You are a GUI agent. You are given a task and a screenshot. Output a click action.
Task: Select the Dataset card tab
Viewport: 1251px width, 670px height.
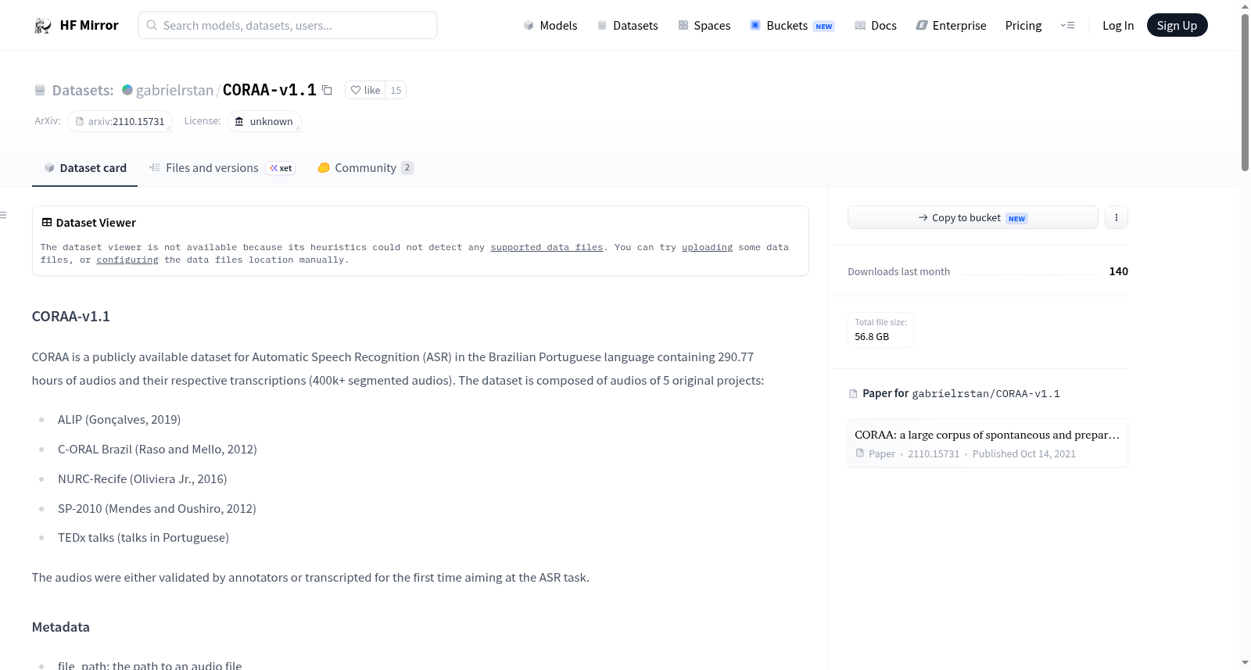[84, 168]
